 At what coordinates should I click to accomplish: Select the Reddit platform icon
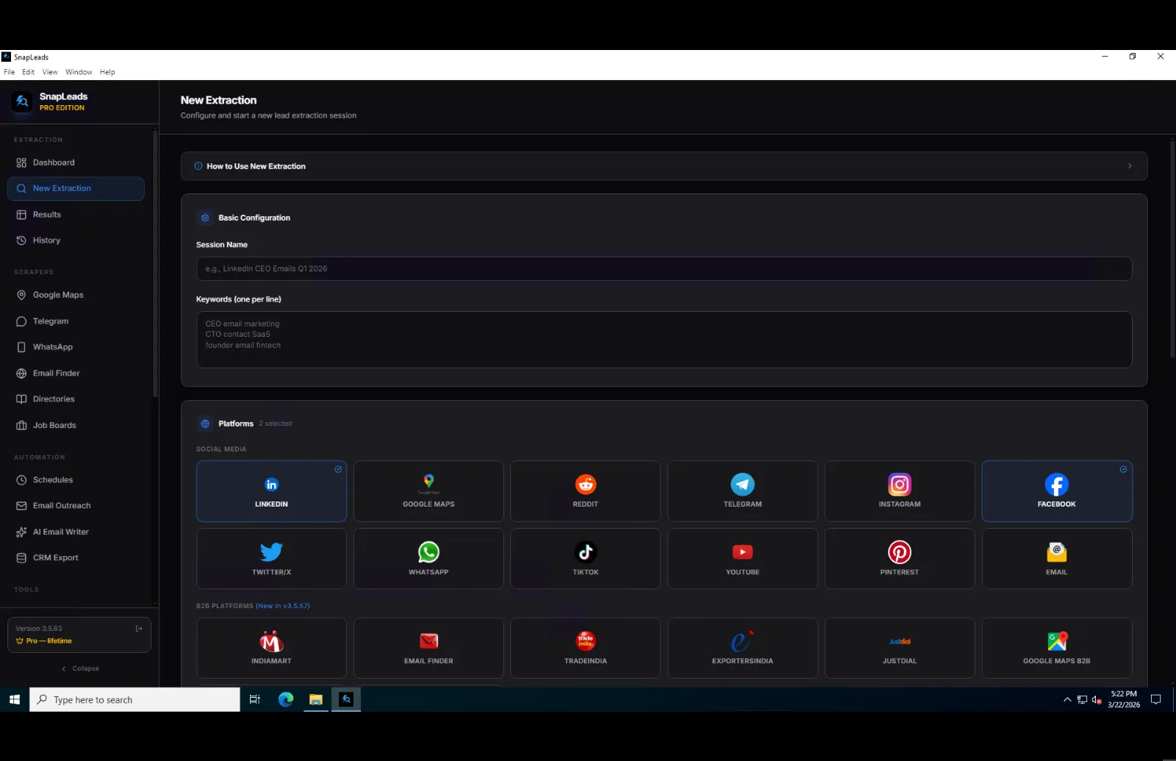point(585,485)
